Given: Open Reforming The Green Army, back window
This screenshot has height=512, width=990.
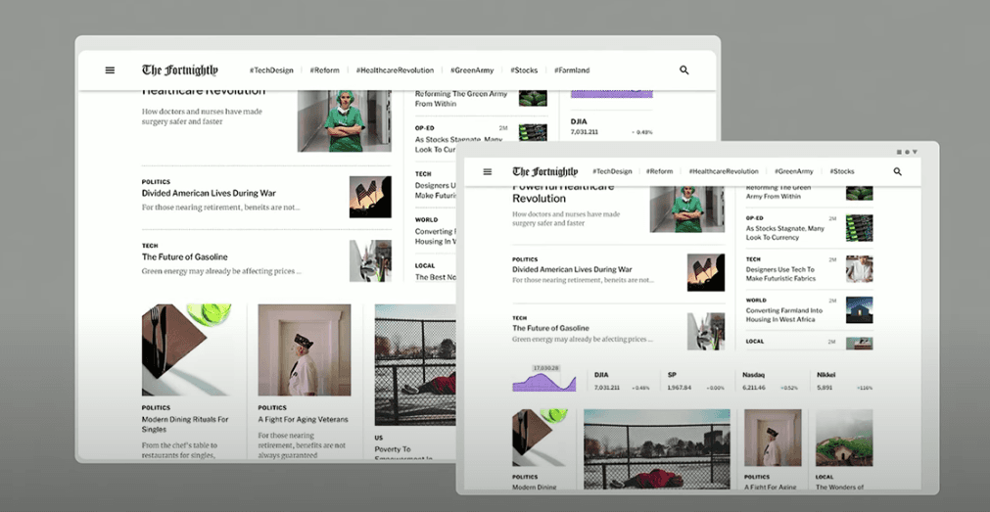Looking at the screenshot, I should pyautogui.click(x=461, y=99).
